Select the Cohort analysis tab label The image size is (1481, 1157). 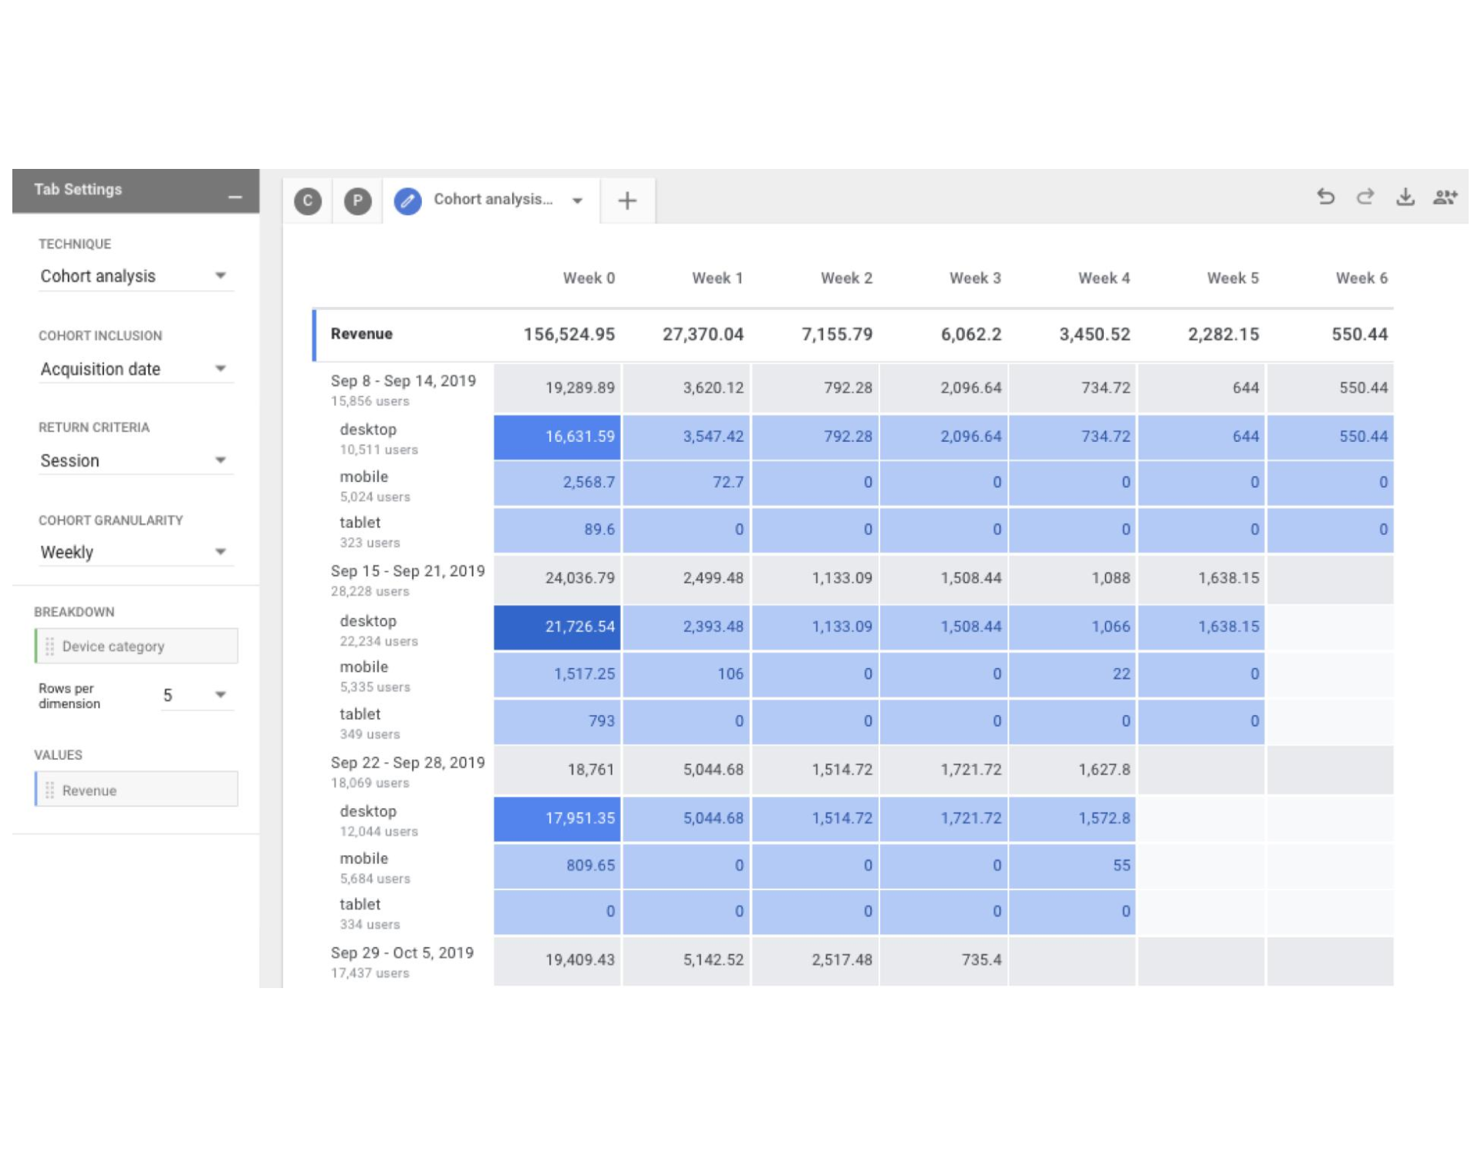493,200
